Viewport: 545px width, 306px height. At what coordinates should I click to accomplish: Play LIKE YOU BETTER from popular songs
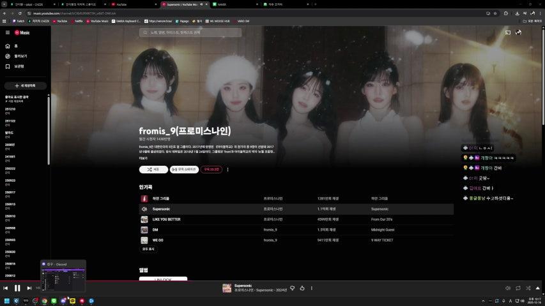(144, 219)
